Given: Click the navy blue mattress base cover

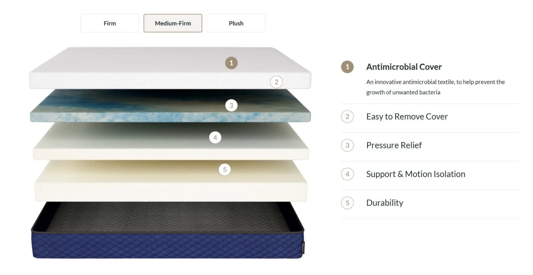Looking at the screenshot, I should click(168, 245).
